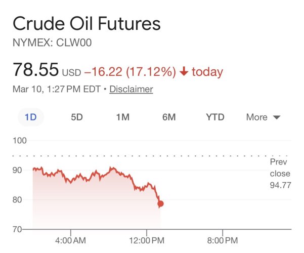The image size is (304, 253).
Task: Click the Crude Oil Futures title
Action: pyautogui.click(x=86, y=24)
